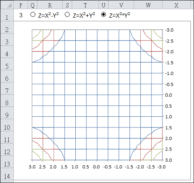
Task: Select row 14 header
Action: (x=7, y=174)
